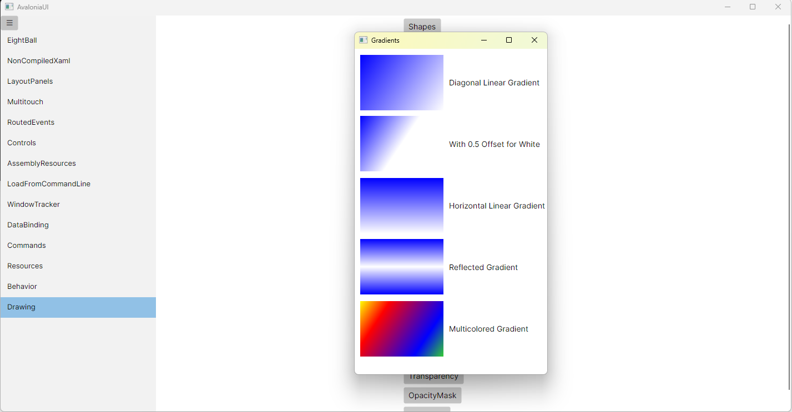Open the DataBinding page
This screenshot has width=792, height=412.
(78, 225)
